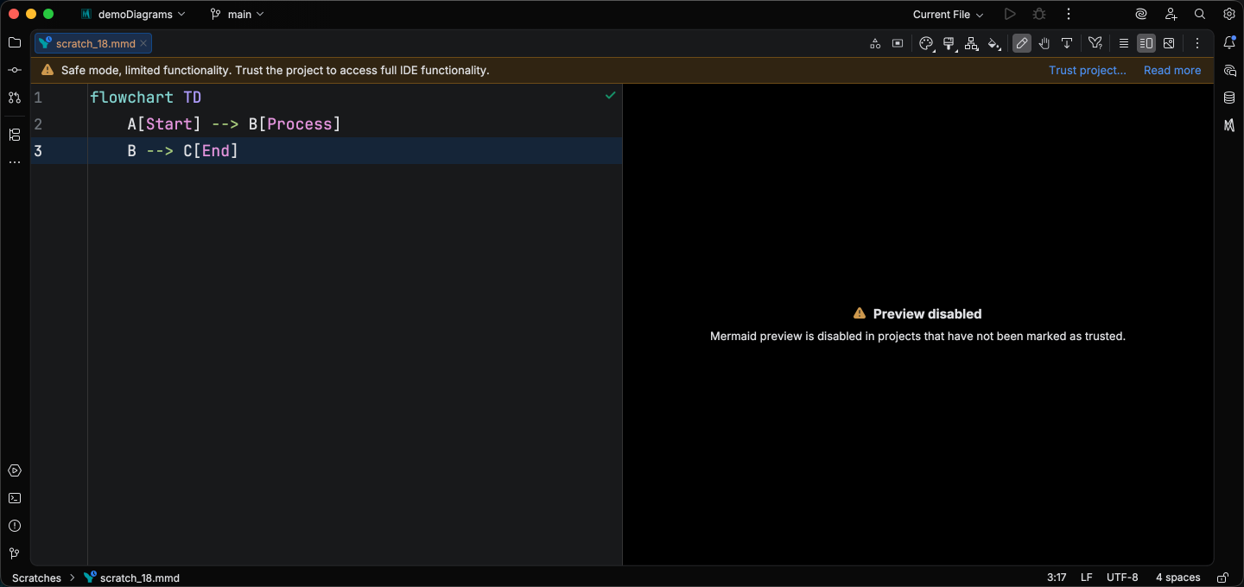Viewport: 1244px width, 587px height.
Task: Click the Debug bug icon
Action: click(1039, 14)
